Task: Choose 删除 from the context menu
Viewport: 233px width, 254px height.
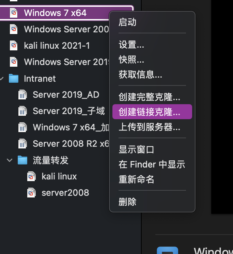Action: (x=152, y=202)
